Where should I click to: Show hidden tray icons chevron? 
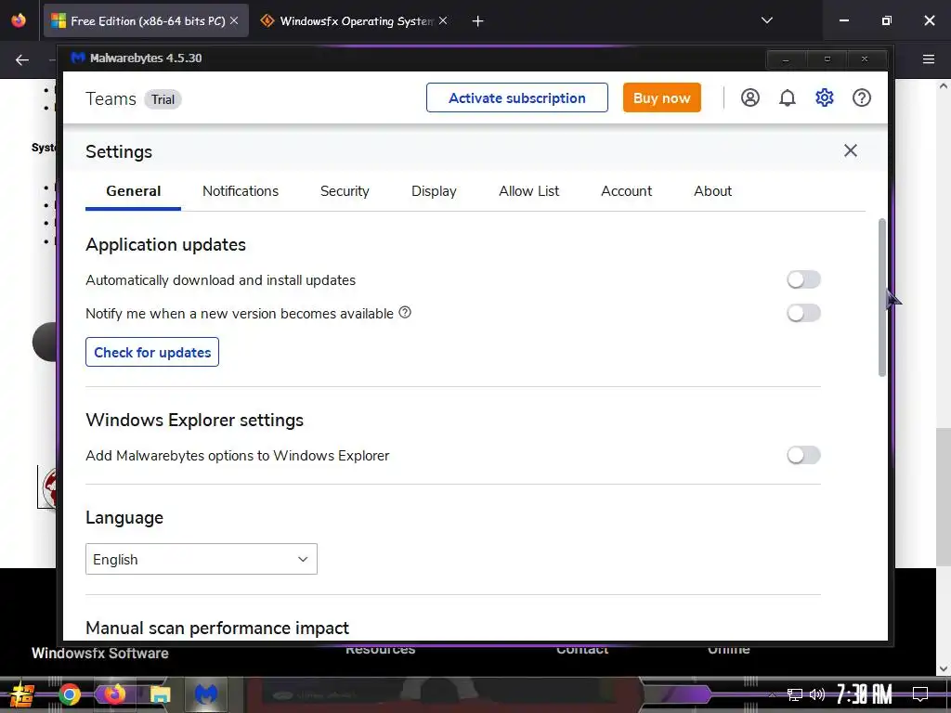pyautogui.click(x=772, y=694)
